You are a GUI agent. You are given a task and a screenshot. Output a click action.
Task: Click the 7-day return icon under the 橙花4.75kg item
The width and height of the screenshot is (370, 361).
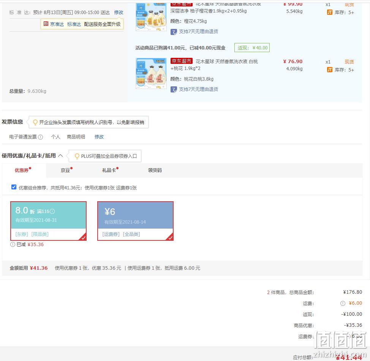(174, 32)
